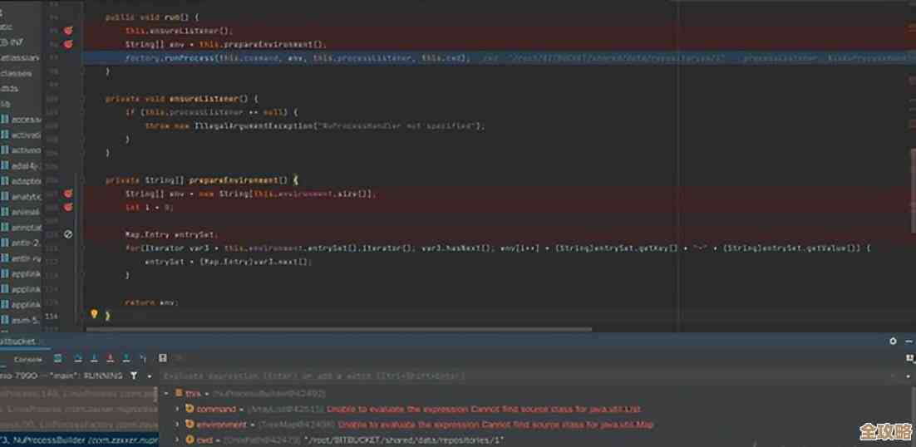Image resolution: width=916 pixels, height=447 pixels.
Task: Open debug panel settings gear
Action: pos(894,341)
